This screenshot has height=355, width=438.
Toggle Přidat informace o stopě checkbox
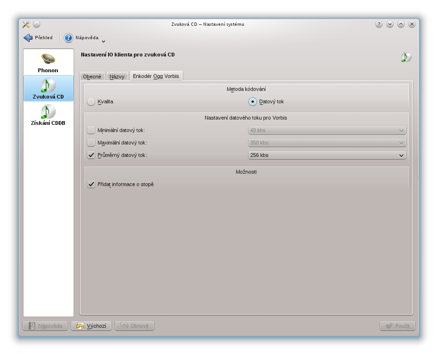coord(91,184)
